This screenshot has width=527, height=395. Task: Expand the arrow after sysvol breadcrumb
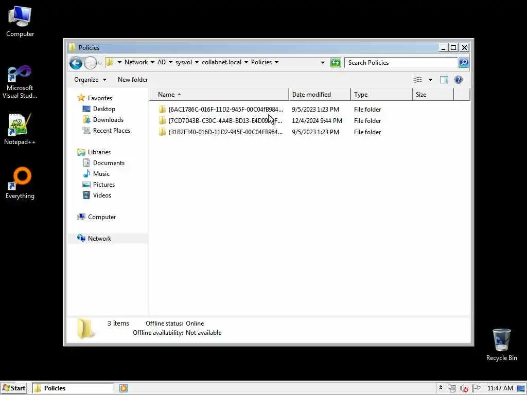pos(197,62)
